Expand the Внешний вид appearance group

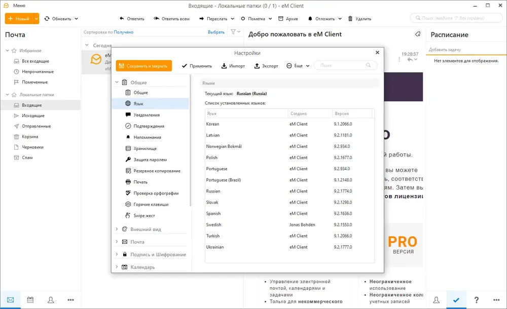click(117, 229)
